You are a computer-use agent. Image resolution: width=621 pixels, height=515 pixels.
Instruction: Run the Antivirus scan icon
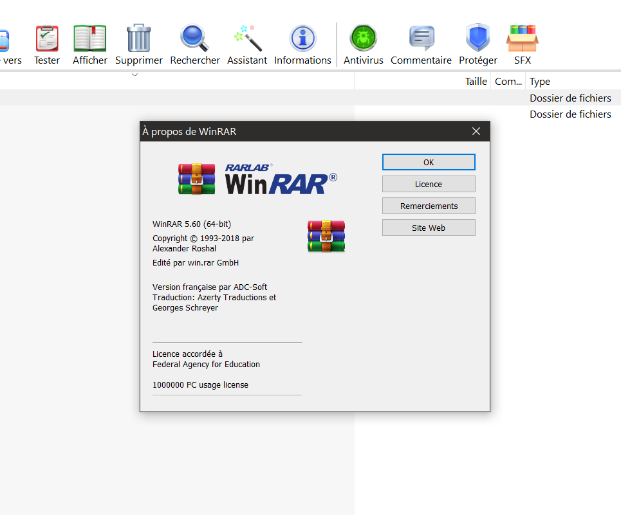pos(363,39)
